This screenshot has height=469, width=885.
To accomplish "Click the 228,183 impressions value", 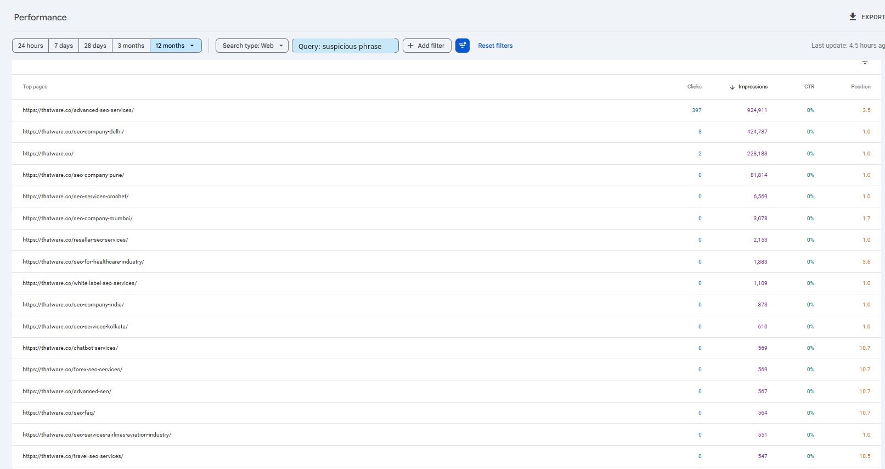I will tap(757, 154).
